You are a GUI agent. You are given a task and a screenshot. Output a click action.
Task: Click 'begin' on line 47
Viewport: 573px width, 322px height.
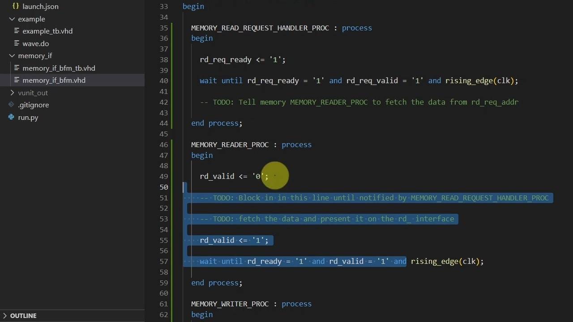(x=202, y=155)
